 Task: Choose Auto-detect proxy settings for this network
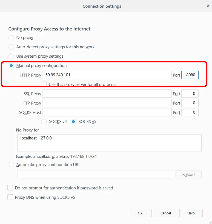point(11,47)
